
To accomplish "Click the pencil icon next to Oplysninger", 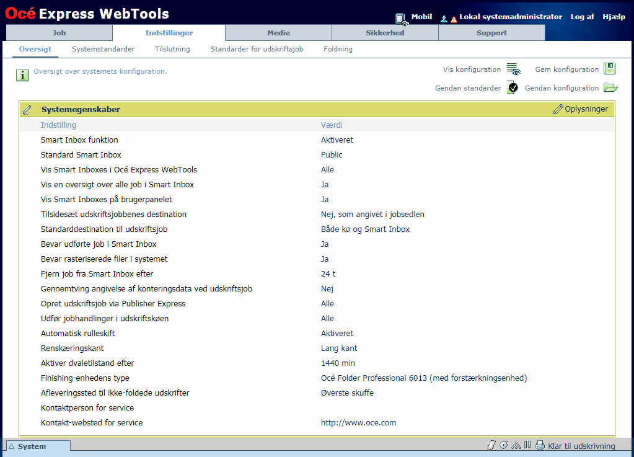I will point(558,109).
